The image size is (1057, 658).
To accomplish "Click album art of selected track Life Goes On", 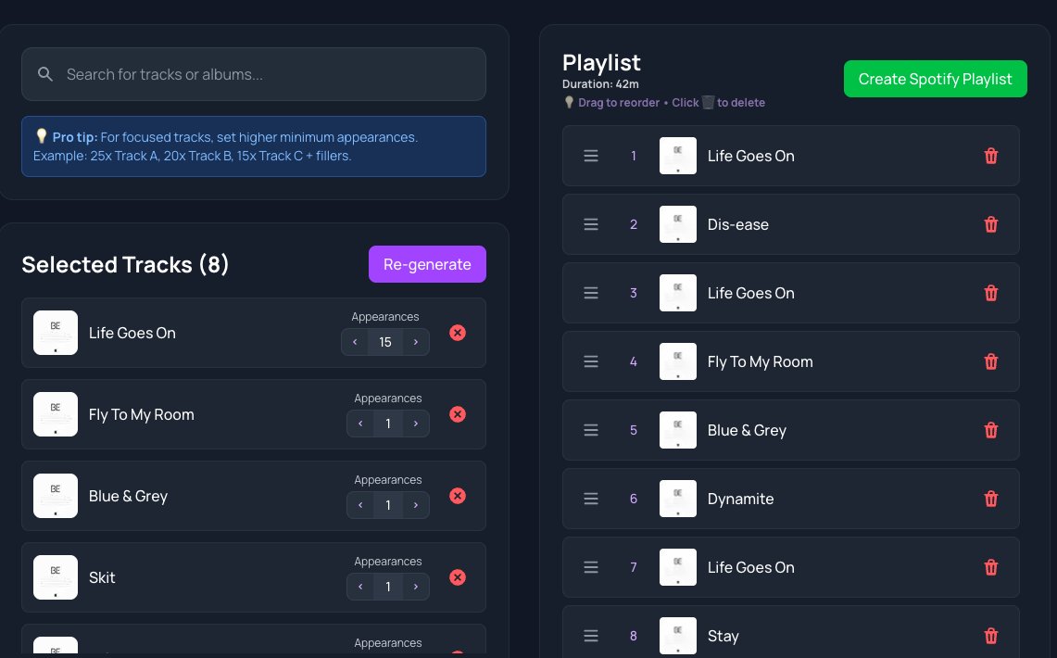I will click(x=56, y=333).
